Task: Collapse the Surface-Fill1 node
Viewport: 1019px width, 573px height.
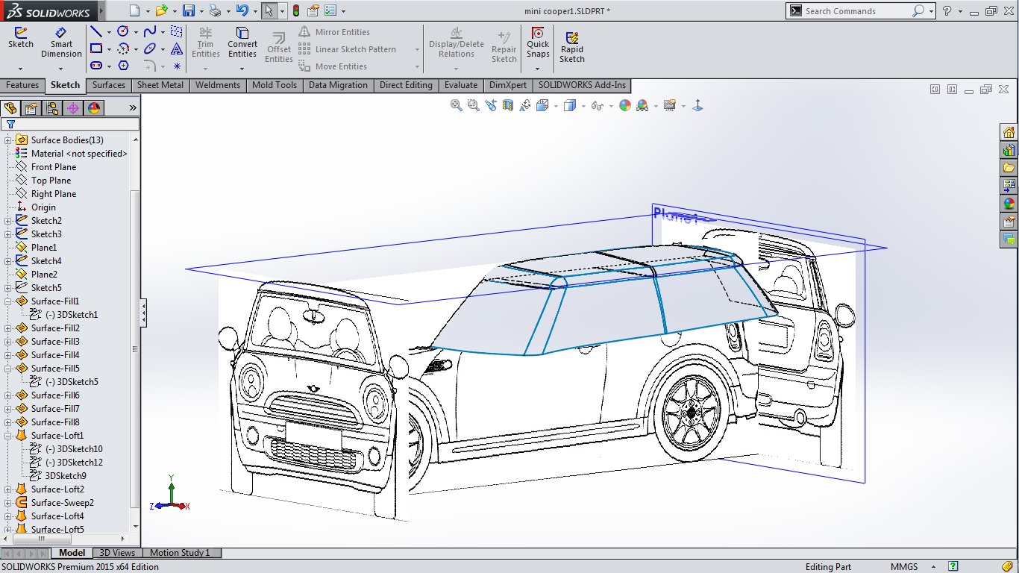Action: (x=8, y=301)
